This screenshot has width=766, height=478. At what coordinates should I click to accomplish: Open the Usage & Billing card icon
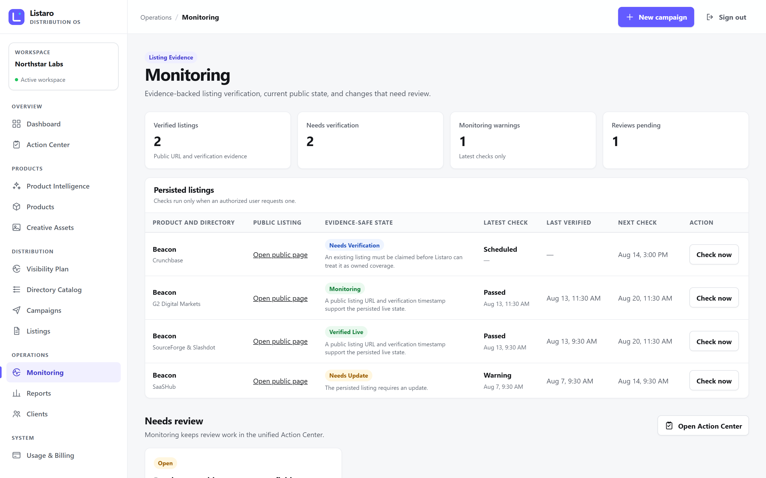[x=16, y=455]
